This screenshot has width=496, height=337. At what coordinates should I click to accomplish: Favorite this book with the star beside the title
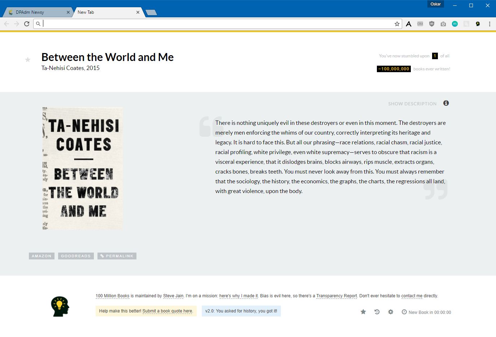[28, 60]
